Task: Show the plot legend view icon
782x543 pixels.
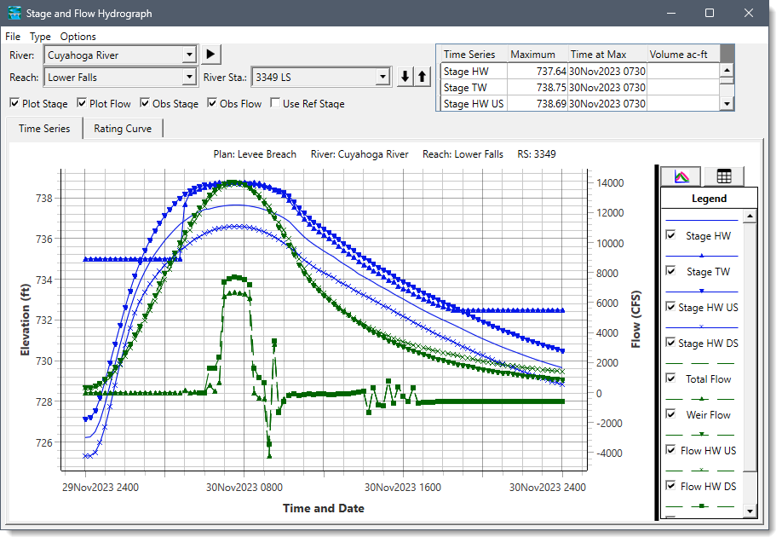Action: pyautogui.click(x=681, y=176)
